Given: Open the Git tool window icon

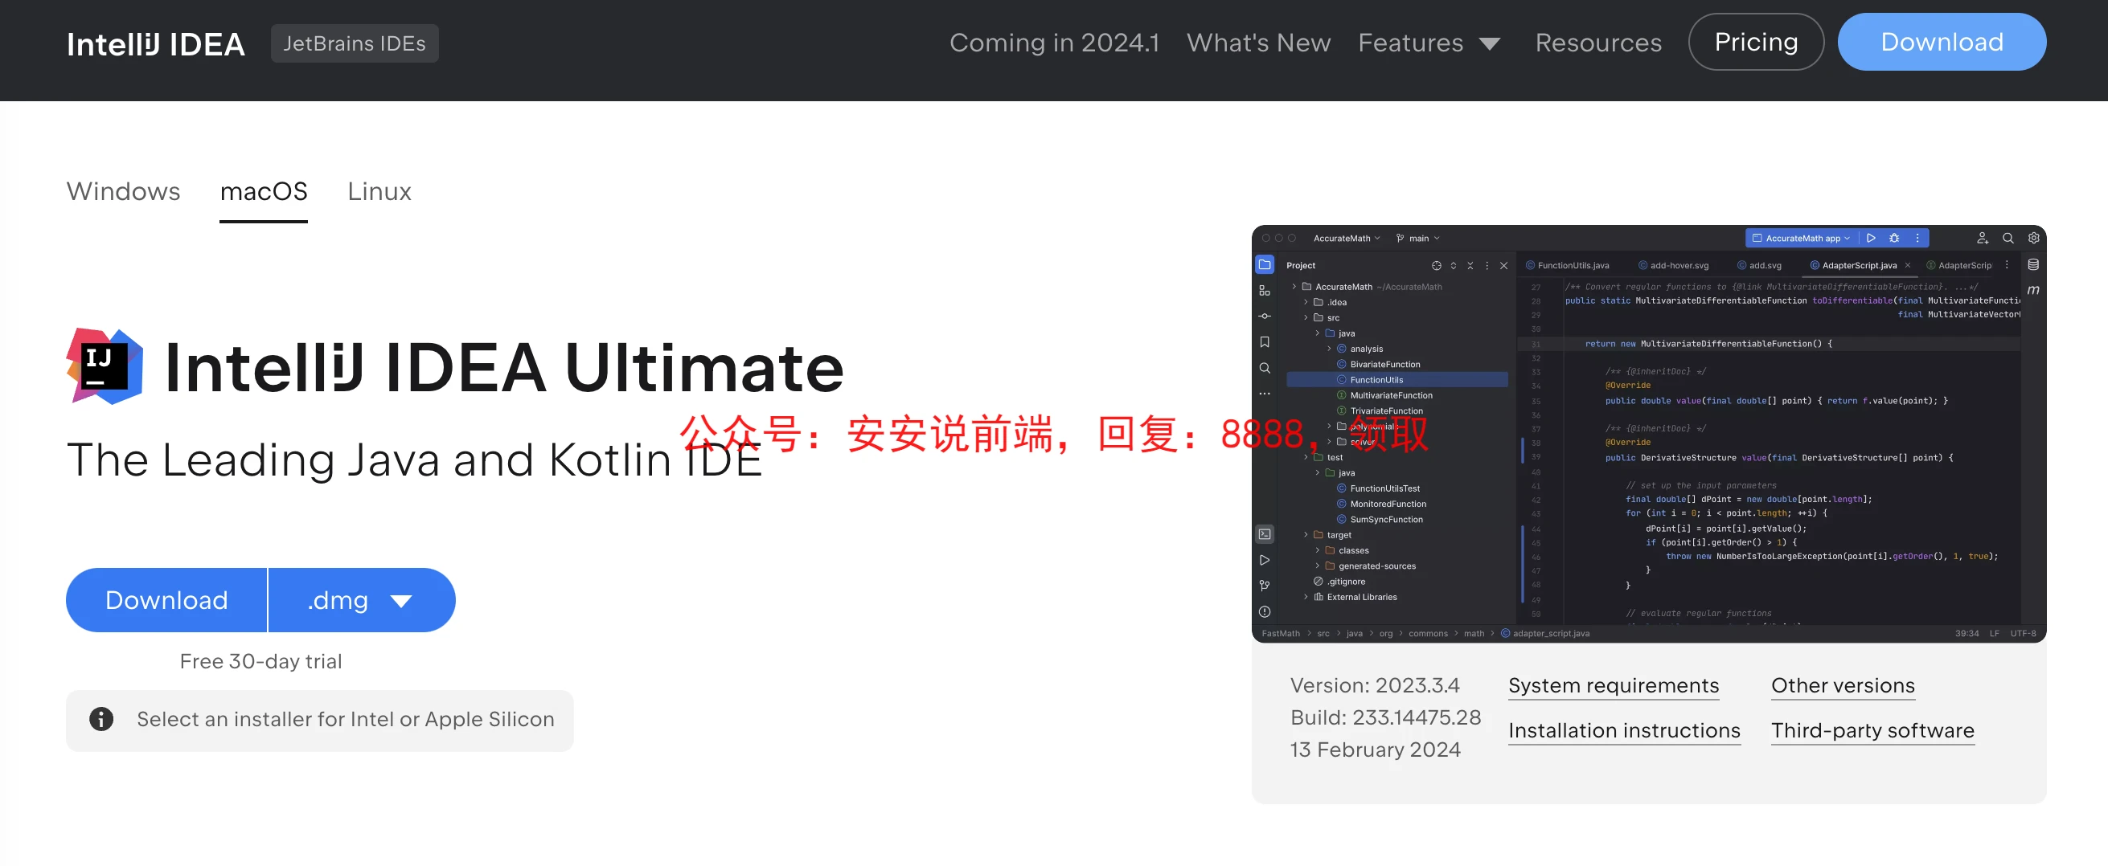Looking at the screenshot, I should coord(1265,586).
